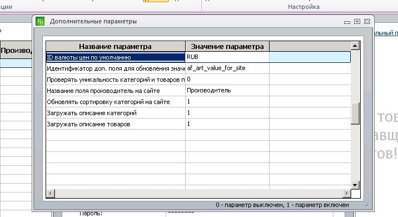Image resolution: width=398 pixels, height=217 pixels.
Task: Click the Производитель value cell
Action: click(x=227, y=91)
